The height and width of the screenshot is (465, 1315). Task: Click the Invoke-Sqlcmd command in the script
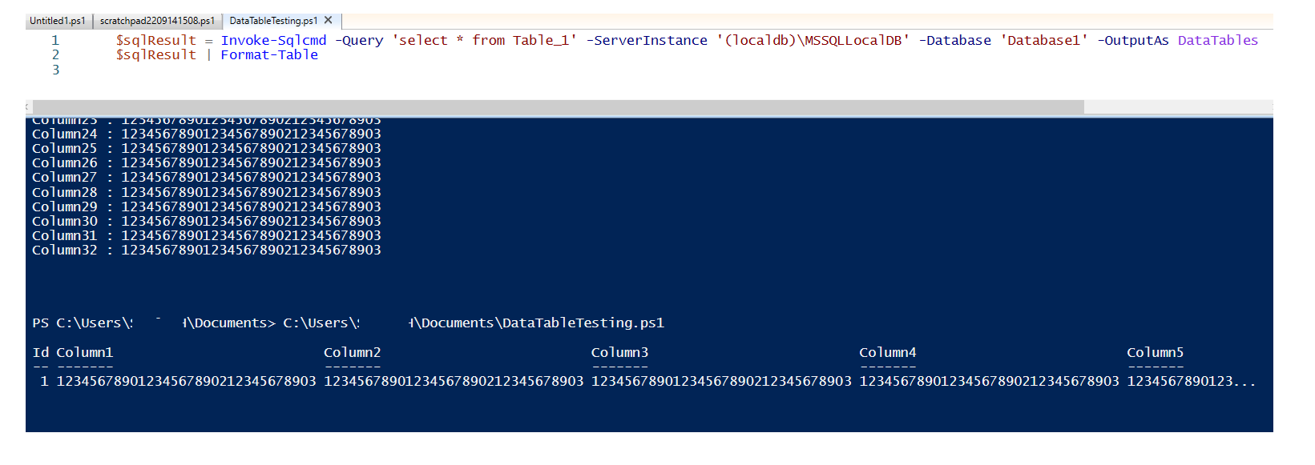[x=273, y=40]
